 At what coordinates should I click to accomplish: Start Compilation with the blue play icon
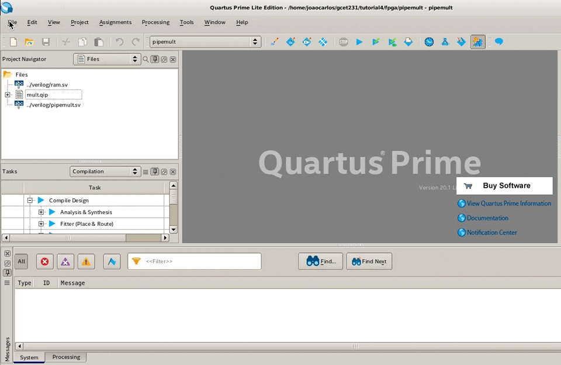click(359, 42)
